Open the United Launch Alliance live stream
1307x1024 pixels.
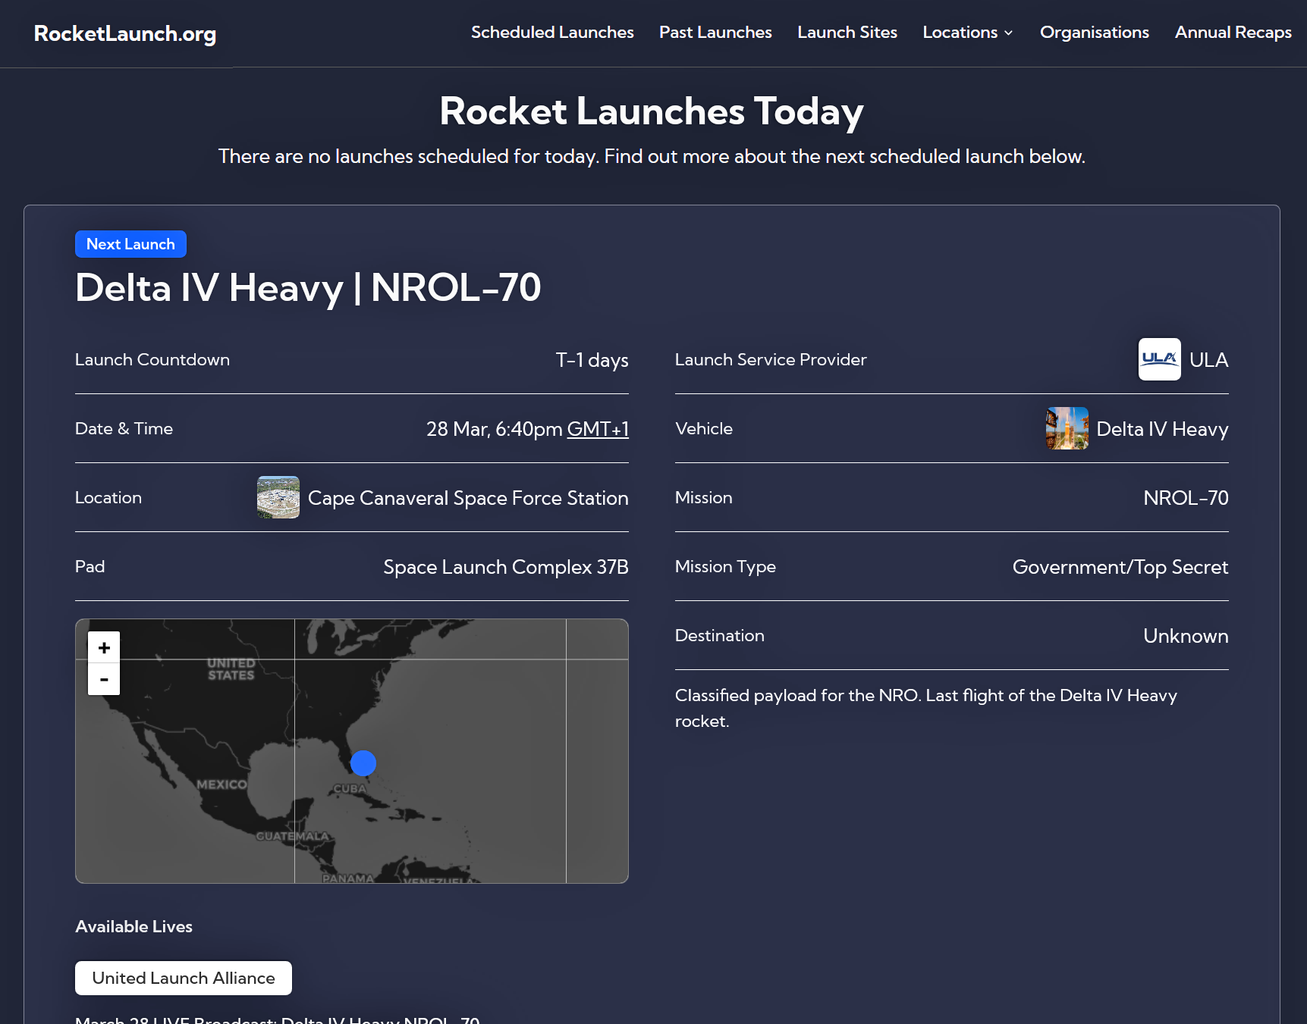point(184,978)
